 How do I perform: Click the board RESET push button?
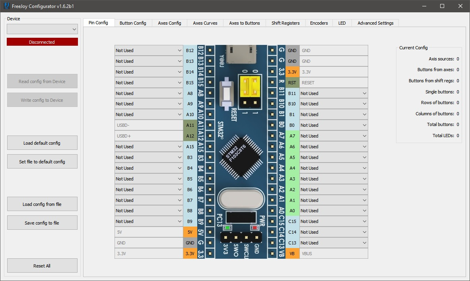pos(227,93)
